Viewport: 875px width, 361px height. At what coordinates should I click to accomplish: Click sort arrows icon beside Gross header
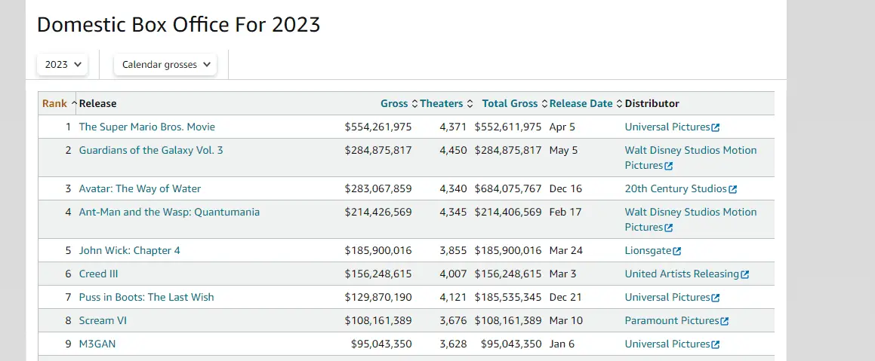[x=414, y=104]
